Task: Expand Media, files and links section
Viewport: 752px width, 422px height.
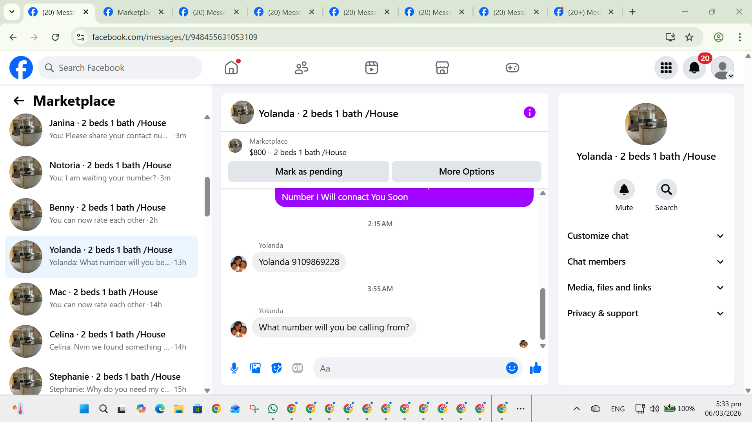Action: [645, 287]
